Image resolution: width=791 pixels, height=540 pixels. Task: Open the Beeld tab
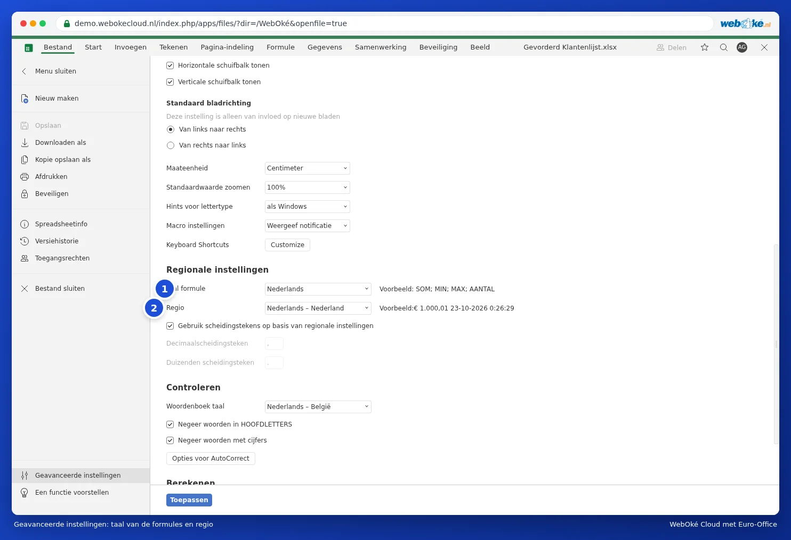(480, 47)
